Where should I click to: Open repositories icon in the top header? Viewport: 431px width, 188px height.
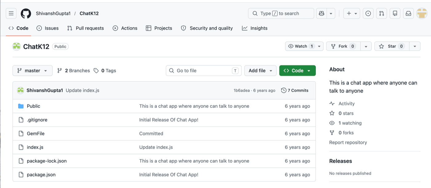point(395,14)
